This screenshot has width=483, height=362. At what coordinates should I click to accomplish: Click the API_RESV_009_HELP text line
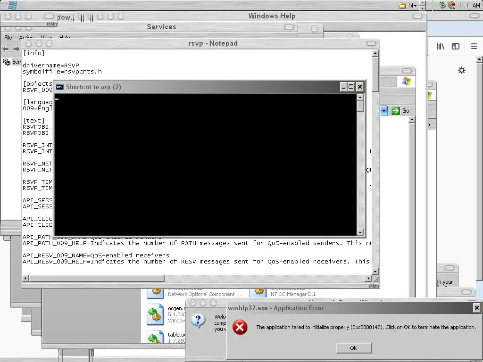click(196, 261)
